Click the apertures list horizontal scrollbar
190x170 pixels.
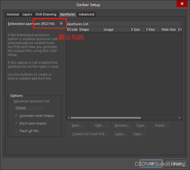point(106,118)
